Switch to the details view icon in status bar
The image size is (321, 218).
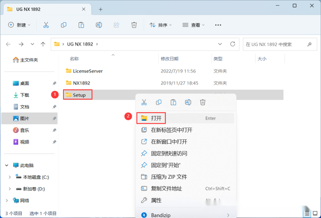[x=307, y=214]
